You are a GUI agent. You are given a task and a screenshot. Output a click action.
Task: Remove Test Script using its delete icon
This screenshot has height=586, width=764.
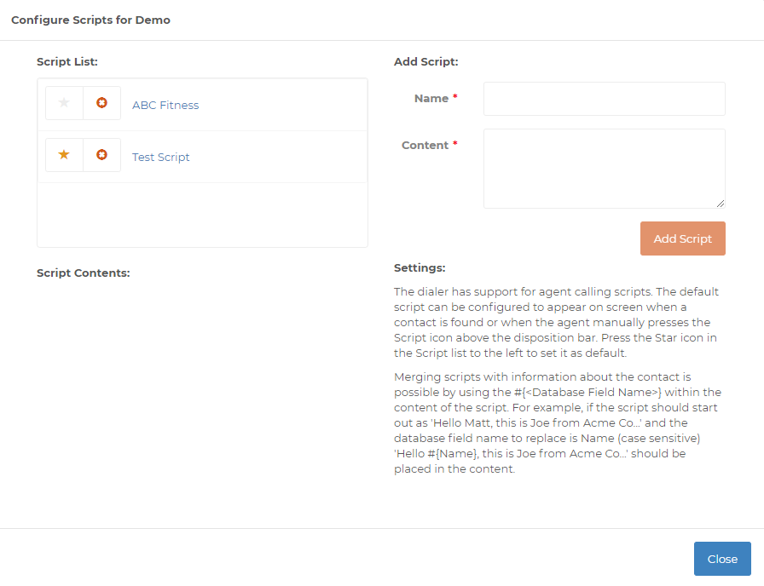(x=101, y=155)
